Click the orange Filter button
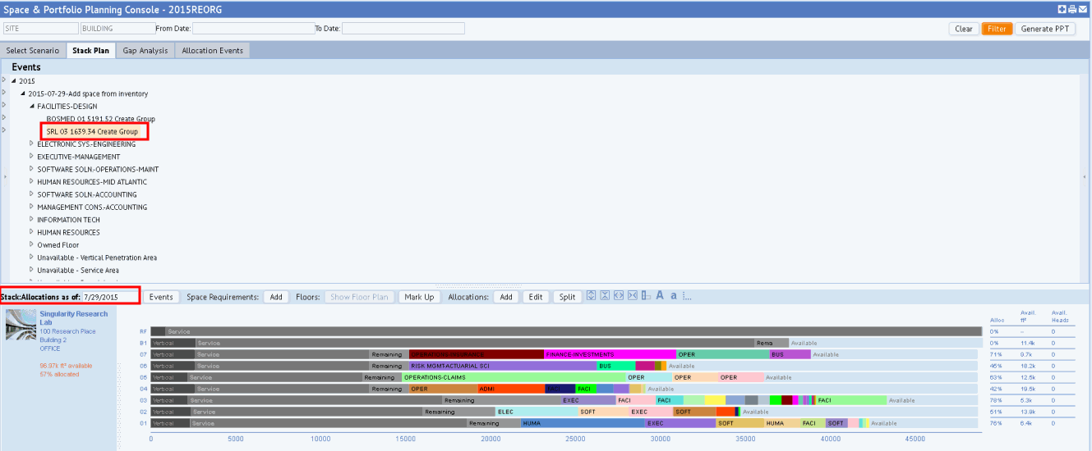The height and width of the screenshot is (451, 1092). point(997,29)
